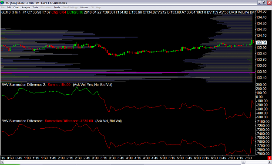Click '(Ask Vol, Yes, No, Bid Vol)' inputs text
The height and width of the screenshot is (165, 272).
click(93, 85)
